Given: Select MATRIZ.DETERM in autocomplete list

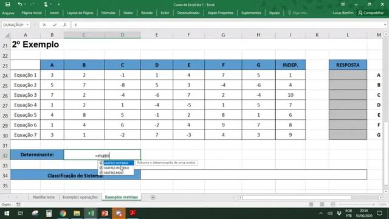Looking at the screenshot, I should pos(116,163).
